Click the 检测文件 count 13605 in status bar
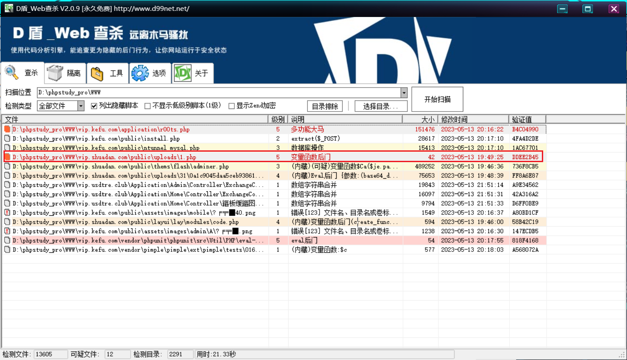This screenshot has width=627, height=360. 51,354
